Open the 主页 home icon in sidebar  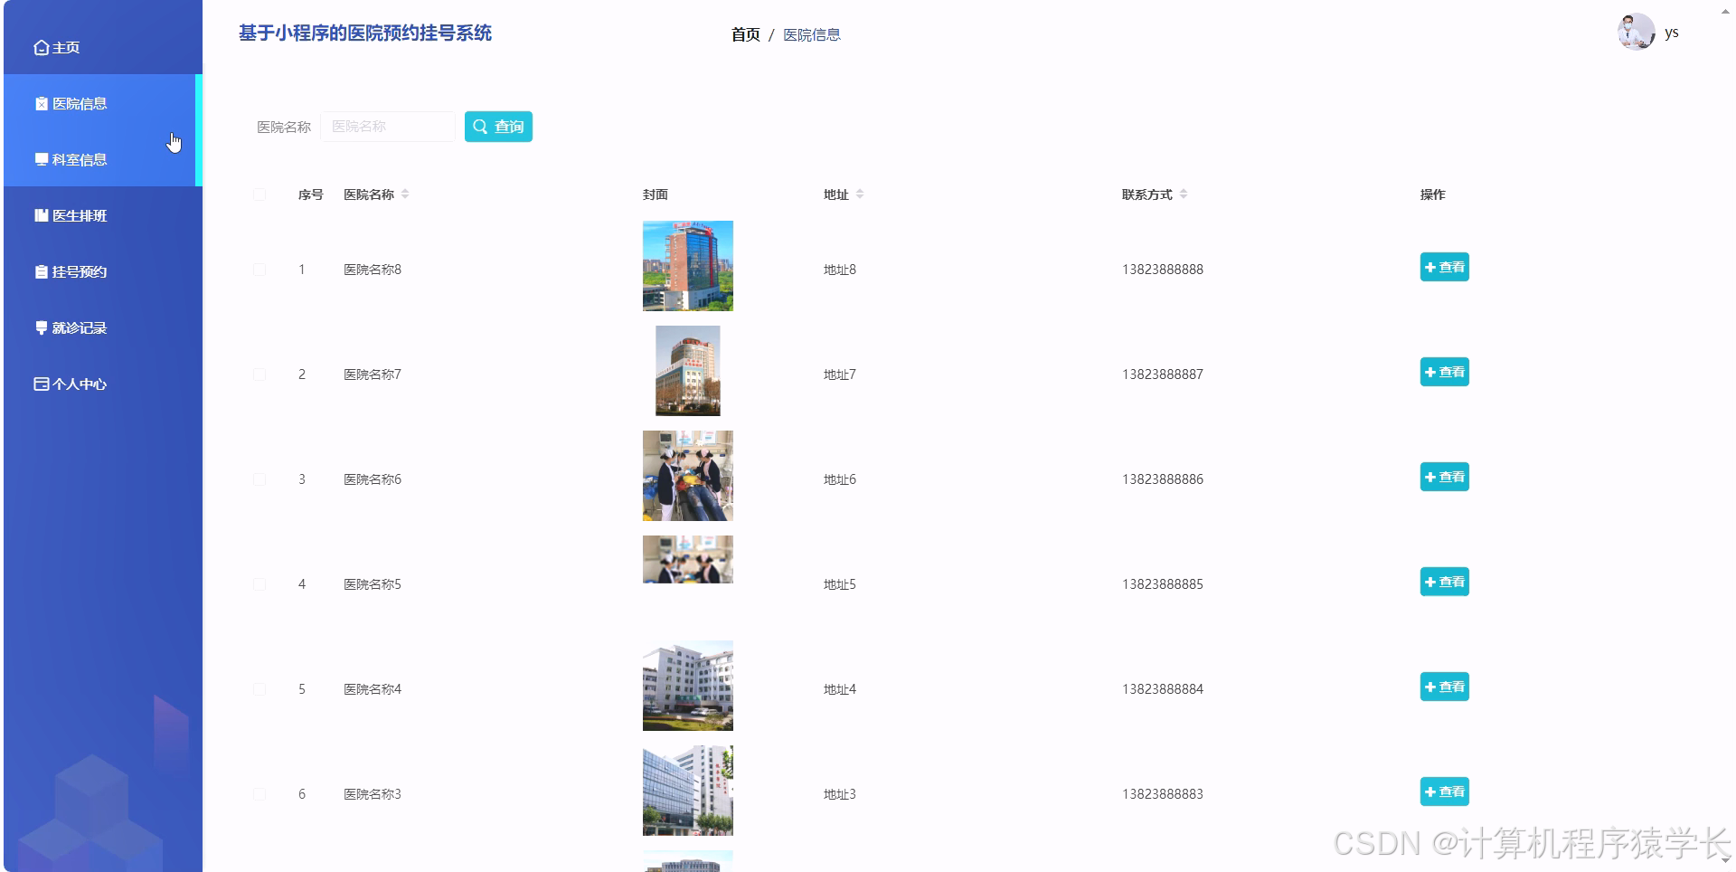[x=40, y=47]
